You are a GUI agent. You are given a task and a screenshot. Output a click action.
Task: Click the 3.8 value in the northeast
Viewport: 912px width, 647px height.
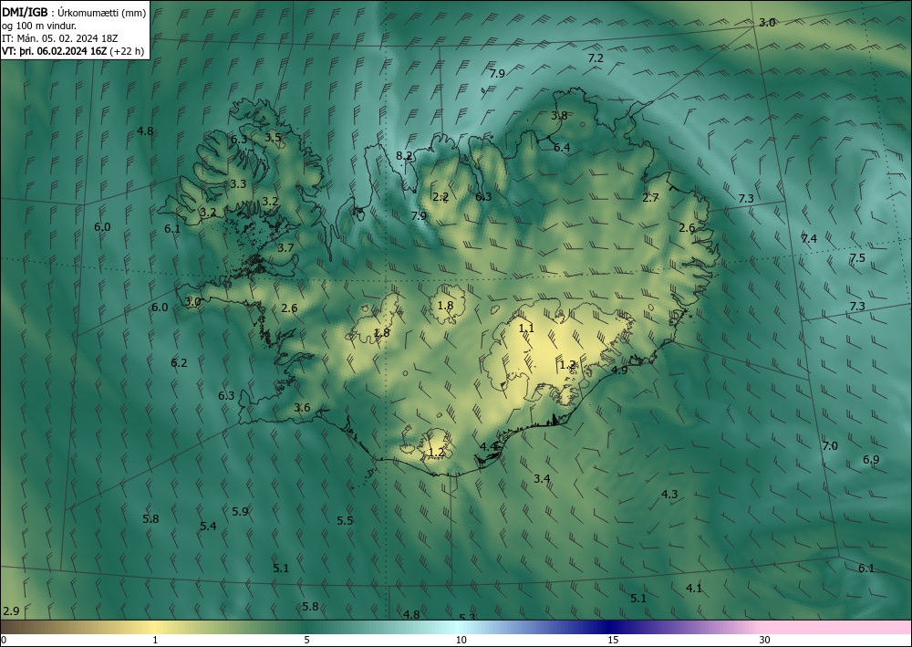click(559, 116)
